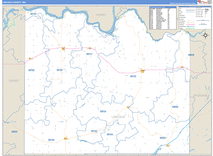Click the Wilbur city marker above 99185
The image size is (213, 156).
(x=63, y=49)
